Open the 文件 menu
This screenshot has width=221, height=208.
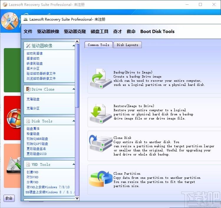(28, 31)
